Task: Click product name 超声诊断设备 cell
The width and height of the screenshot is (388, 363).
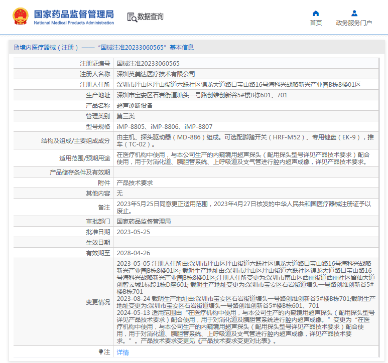Action: point(135,106)
